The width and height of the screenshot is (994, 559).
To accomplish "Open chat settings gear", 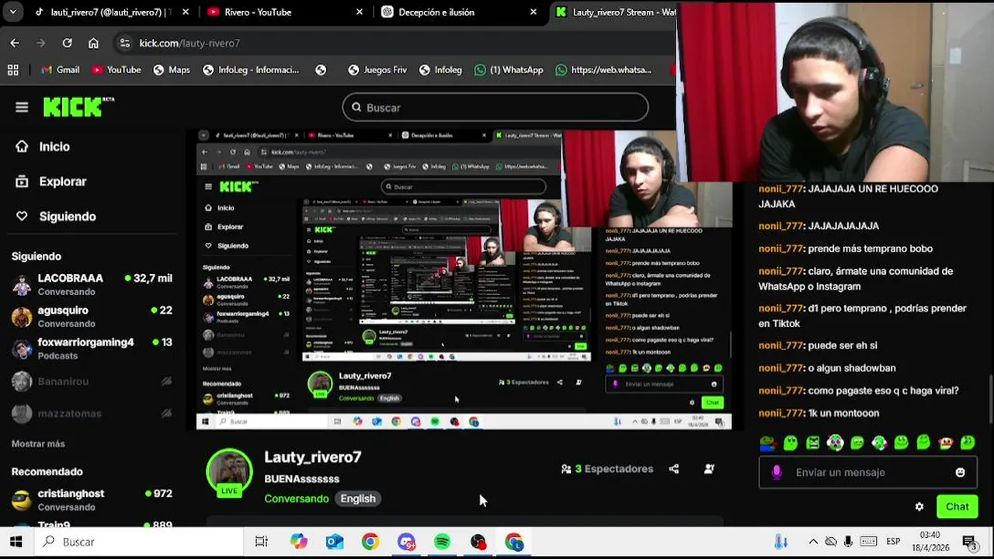I will 919,506.
